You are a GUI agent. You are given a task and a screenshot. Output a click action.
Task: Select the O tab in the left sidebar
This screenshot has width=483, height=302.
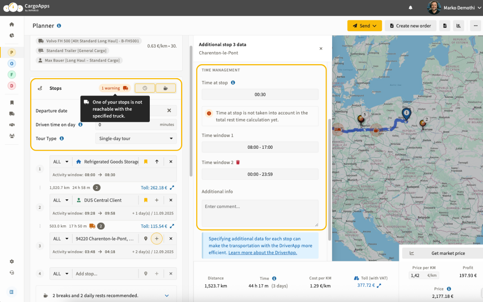point(11,63)
